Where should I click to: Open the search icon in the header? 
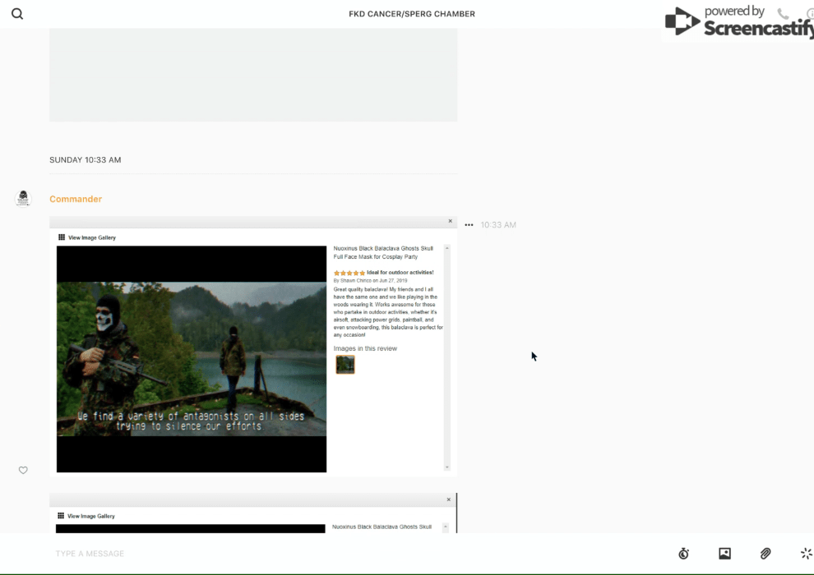click(17, 14)
